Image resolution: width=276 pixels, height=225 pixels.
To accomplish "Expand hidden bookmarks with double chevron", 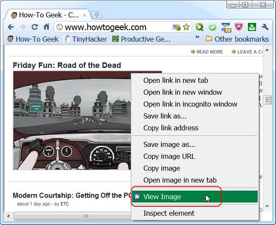I will (197, 37).
